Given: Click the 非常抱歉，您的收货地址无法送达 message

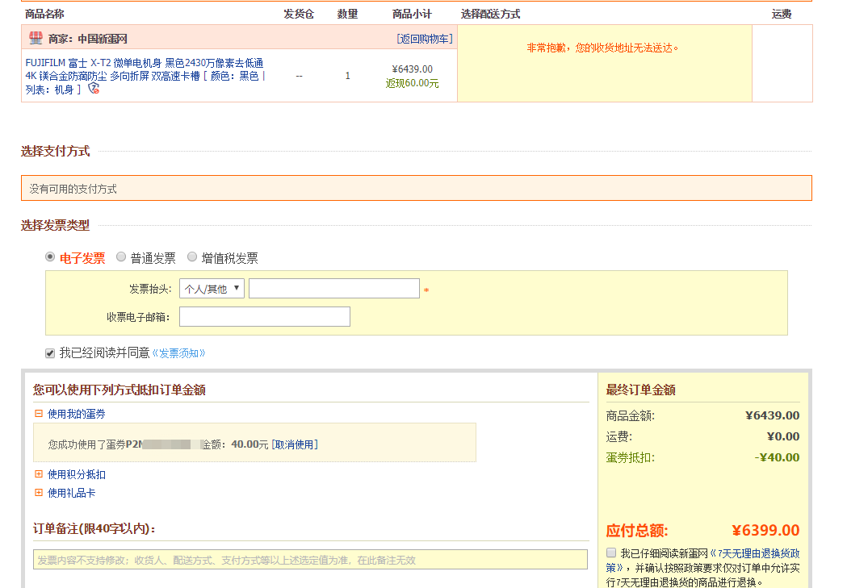Looking at the screenshot, I should pos(602,48).
